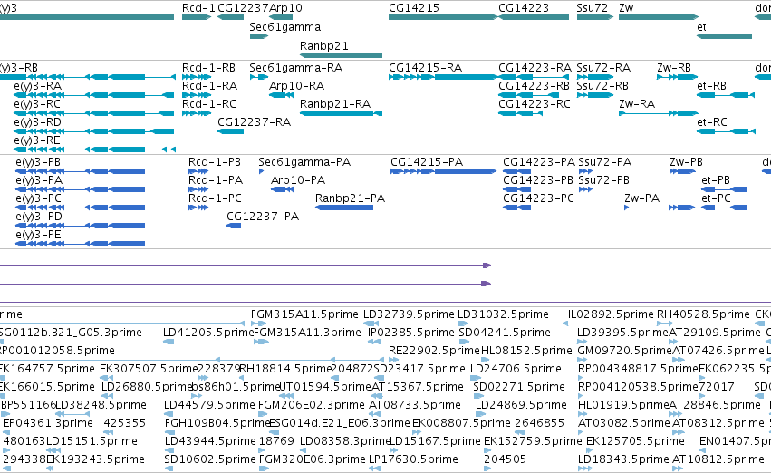Screen dimensions: 771x473
Task: Click the et-PB protein label
Action: [716, 180]
